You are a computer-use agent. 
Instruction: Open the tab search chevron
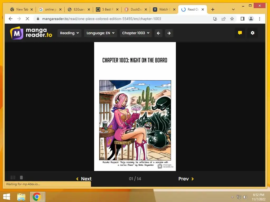pos(233,9)
